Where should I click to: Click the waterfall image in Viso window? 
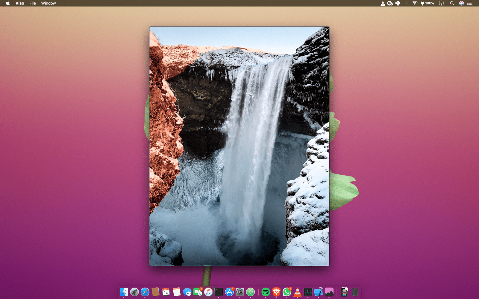(239, 146)
